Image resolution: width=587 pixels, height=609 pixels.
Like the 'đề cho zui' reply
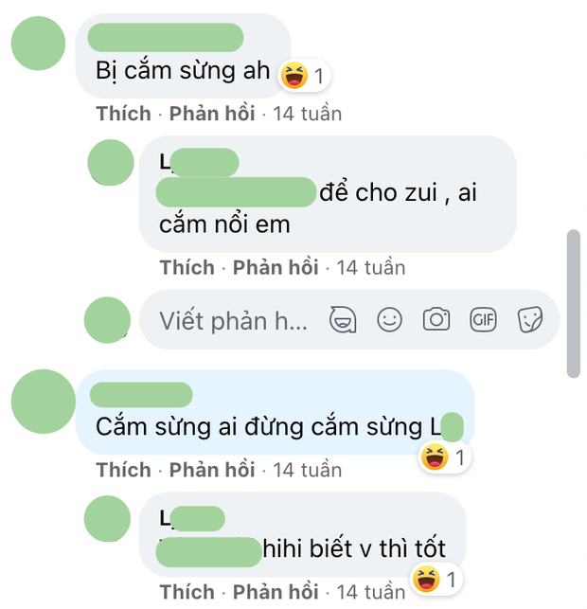click(187, 268)
